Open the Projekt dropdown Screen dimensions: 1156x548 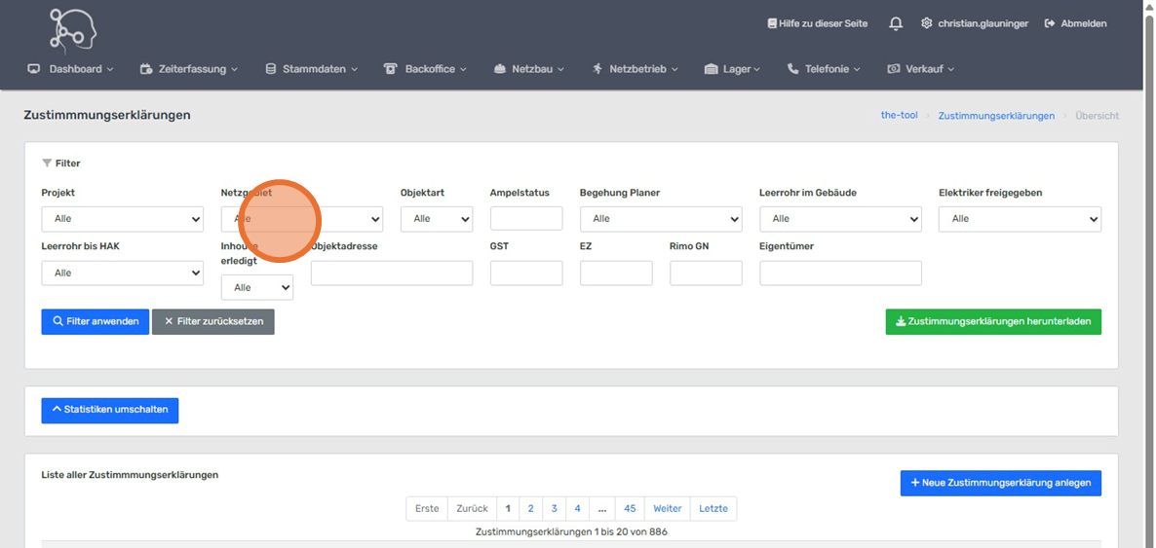point(122,219)
